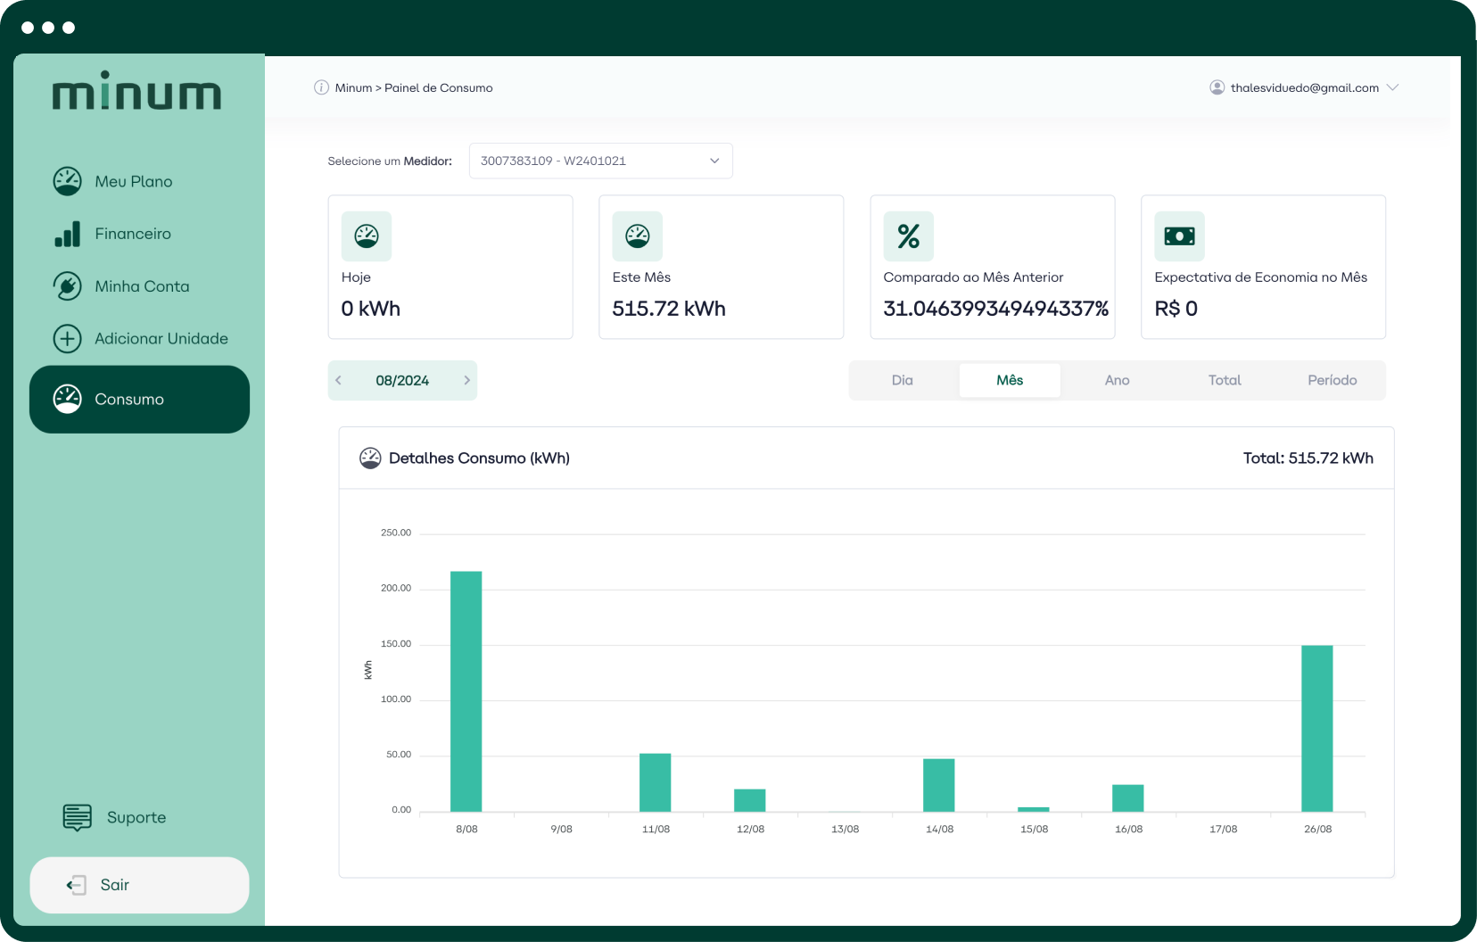
Task: Click the percent icon in comparison card
Action: (908, 236)
